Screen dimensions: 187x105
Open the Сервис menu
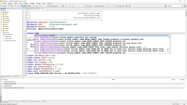click(38, 3)
